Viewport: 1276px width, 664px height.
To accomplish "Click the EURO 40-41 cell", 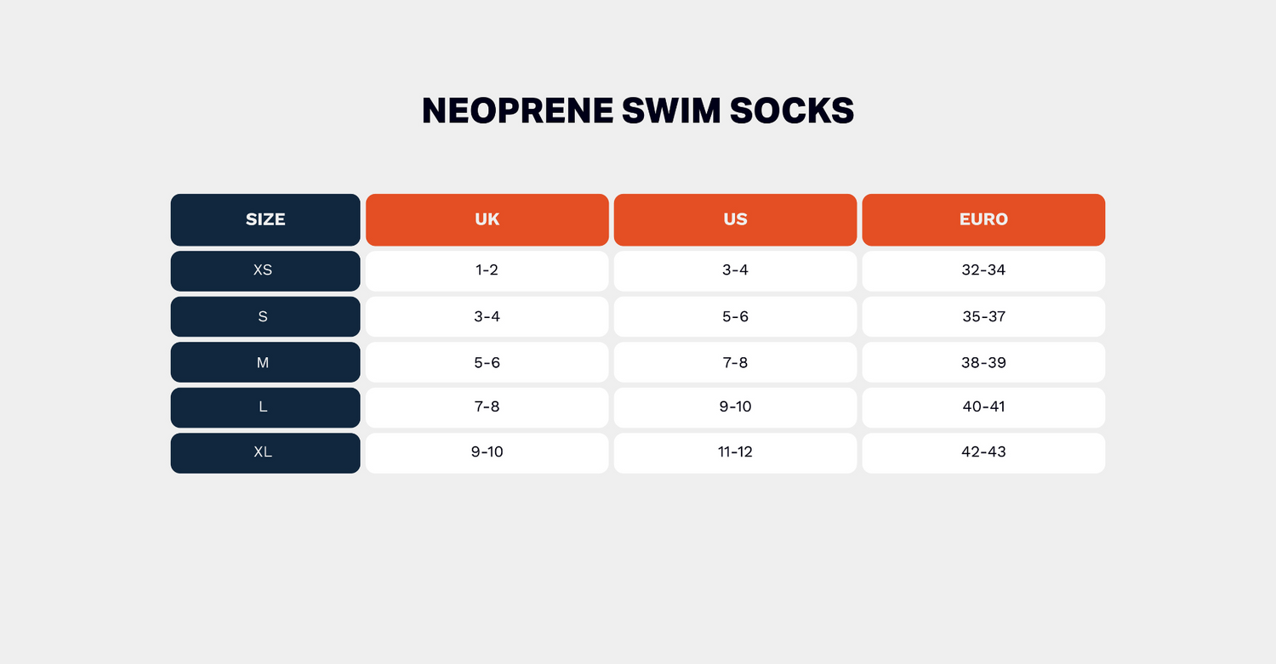I will point(983,407).
